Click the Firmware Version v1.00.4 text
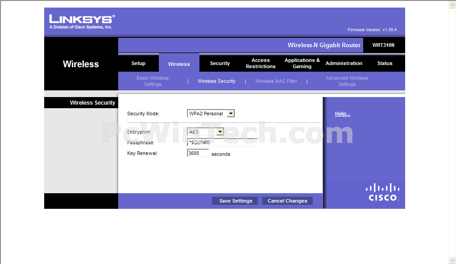The width and height of the screenshot is (456, 264). coord(372,29)
